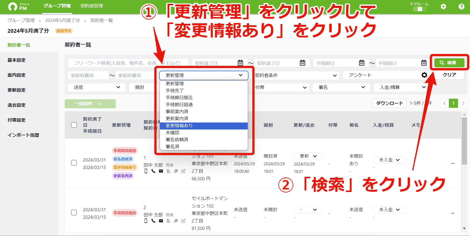Click the クリア button
This screenshot has height=236, width=470.
pyautogui.click(x=449, y=75)
